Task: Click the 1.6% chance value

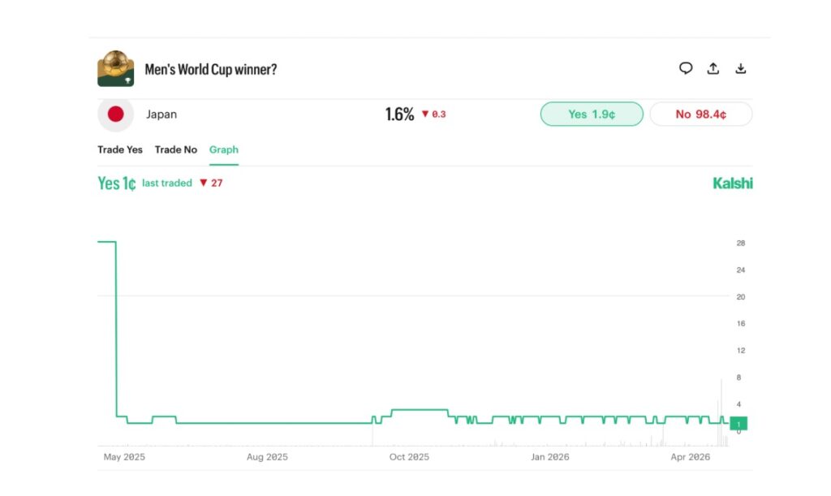Action: coord(399,114)
